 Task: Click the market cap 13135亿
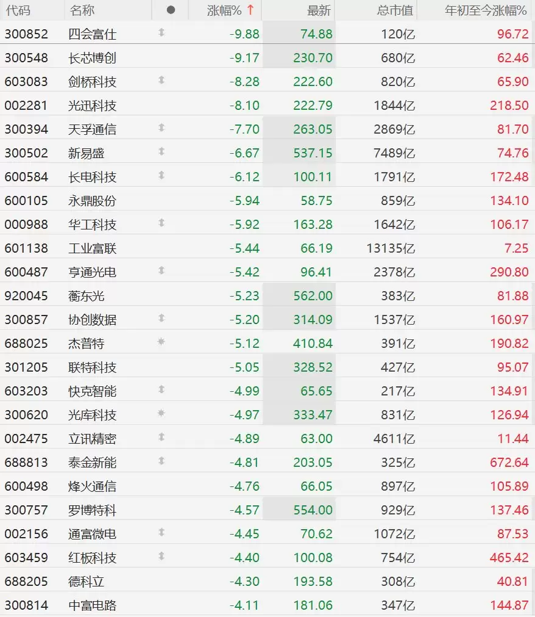[x=391, y=248]
